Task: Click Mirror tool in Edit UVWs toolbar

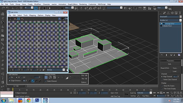Action: (22, 19)
